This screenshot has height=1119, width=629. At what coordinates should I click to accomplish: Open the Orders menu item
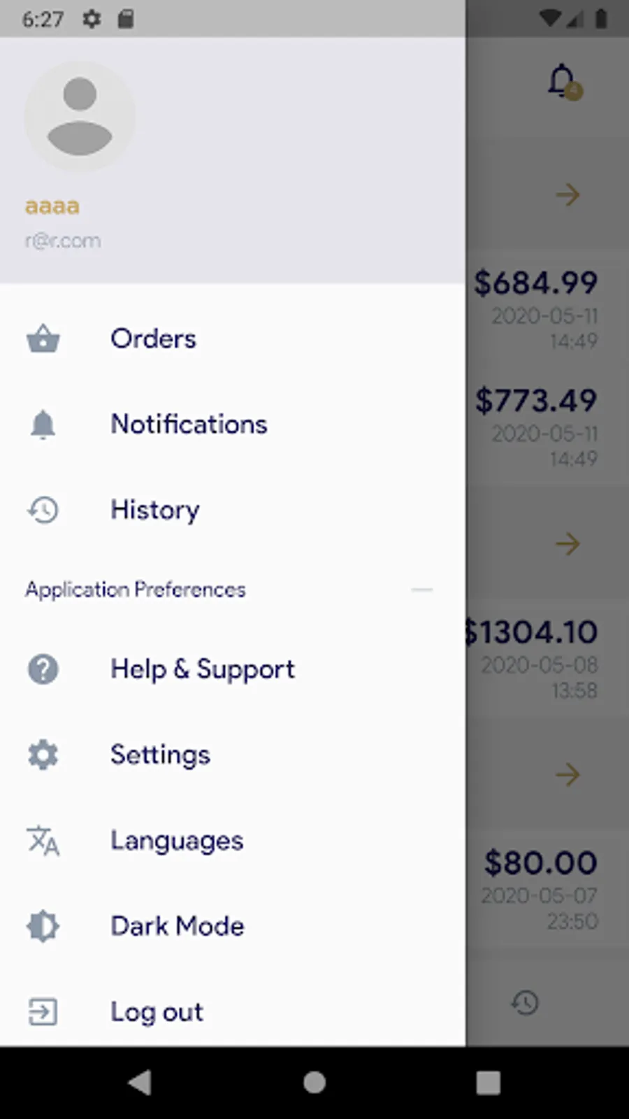click(x=233, y=339)
